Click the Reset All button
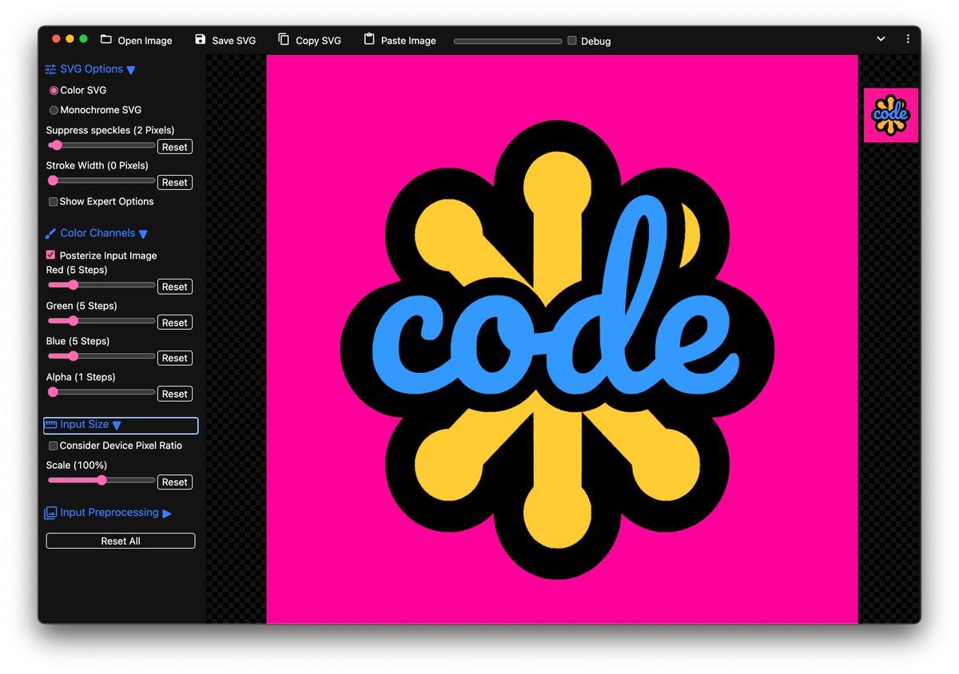 click(x=121, y=541)
